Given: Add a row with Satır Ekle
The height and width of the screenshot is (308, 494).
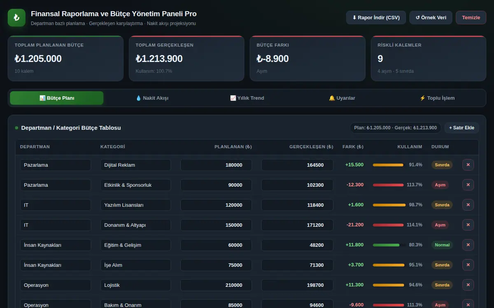Looking at the screenshot, I should click(x=461, y=128).
